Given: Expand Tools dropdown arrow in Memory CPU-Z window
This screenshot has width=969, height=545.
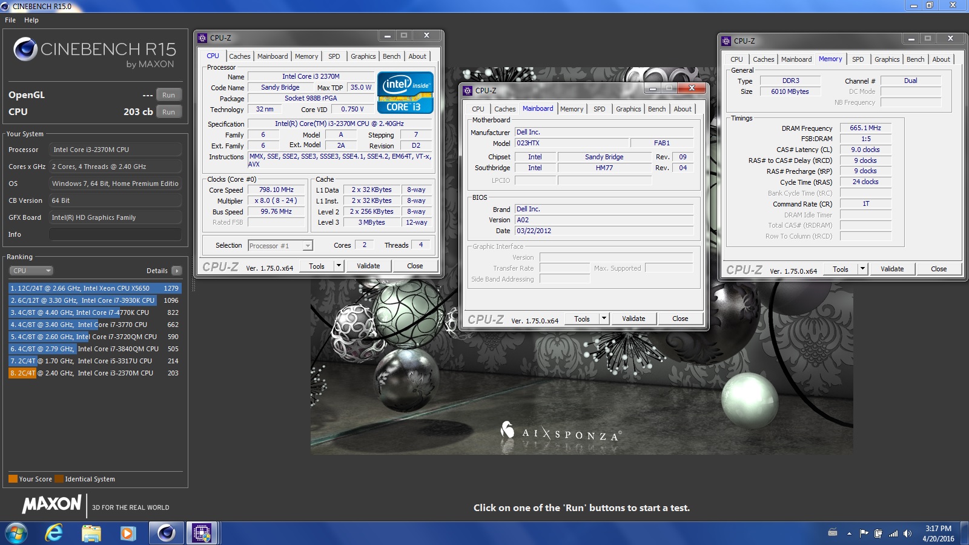Looking at the screenshot, I should click(862, 269).
